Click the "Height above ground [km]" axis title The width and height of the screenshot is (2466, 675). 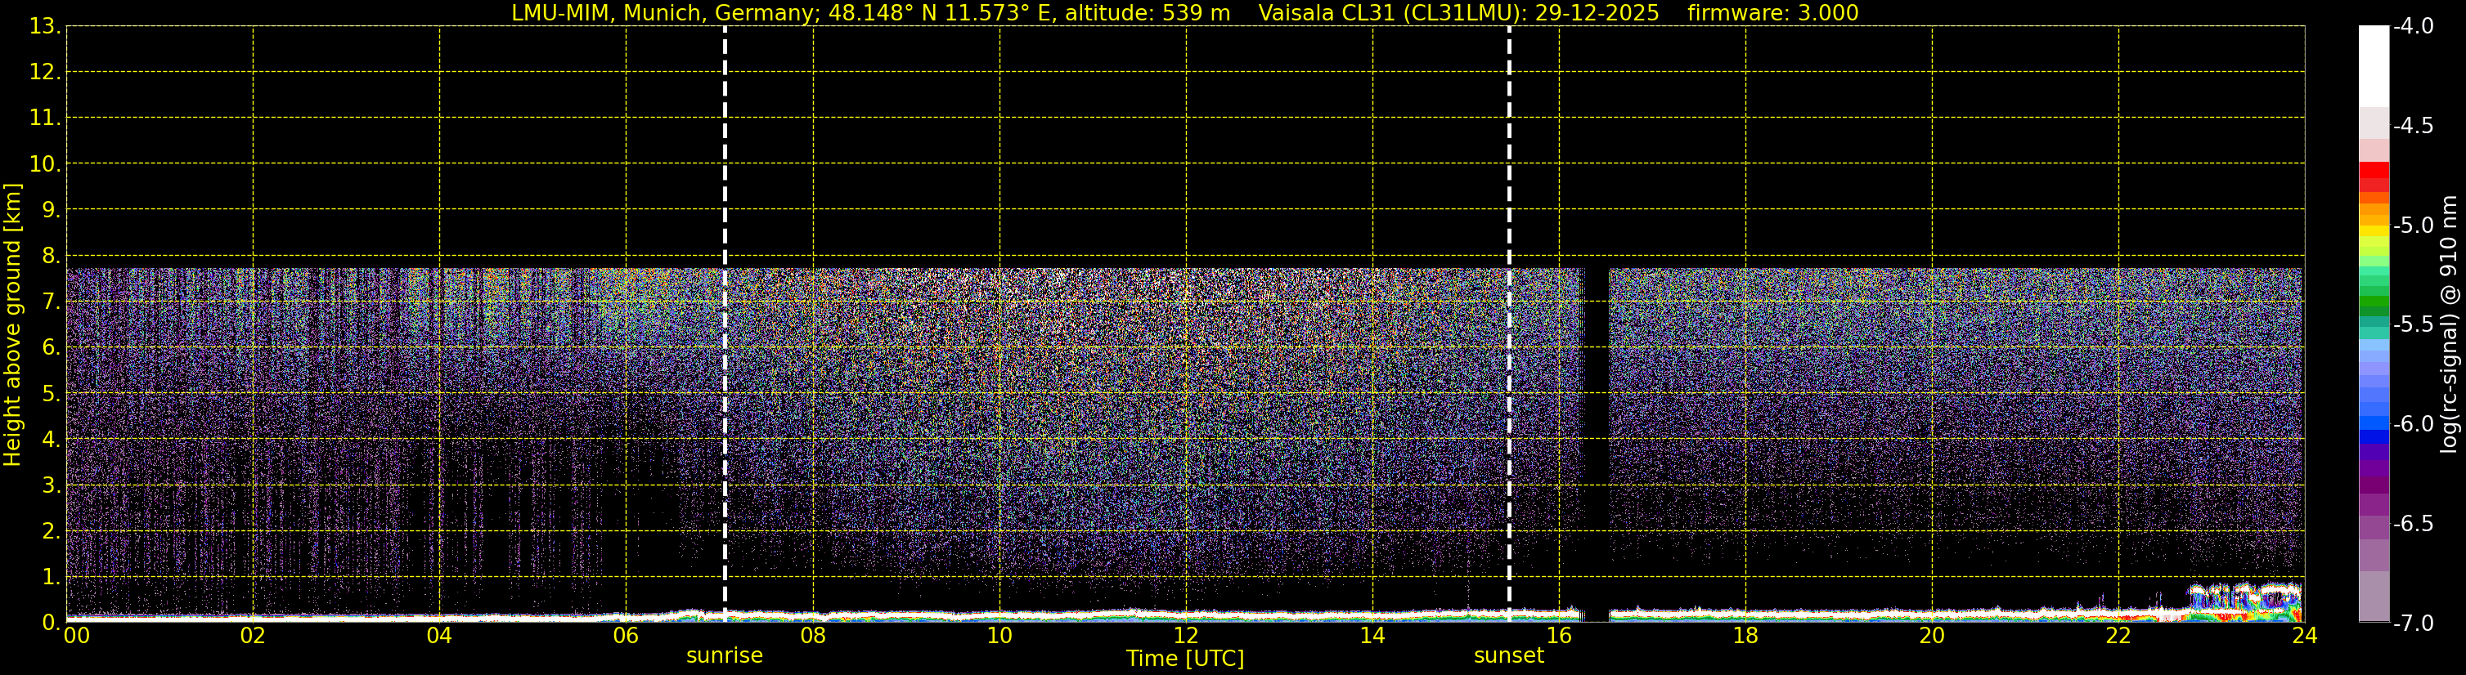click(x=12, y=325)
